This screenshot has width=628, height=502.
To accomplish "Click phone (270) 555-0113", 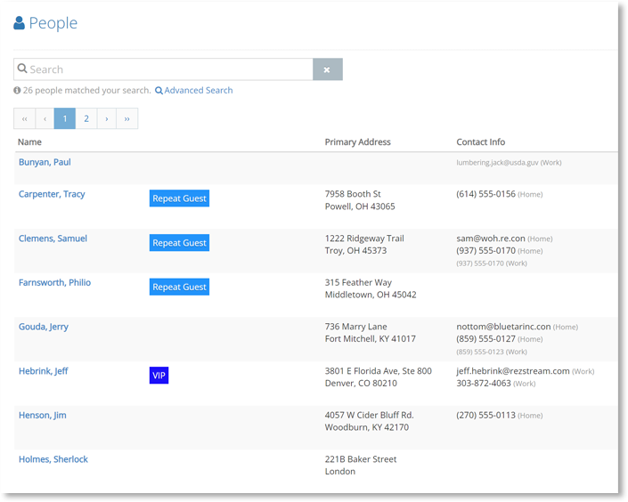I will [485, 415].
